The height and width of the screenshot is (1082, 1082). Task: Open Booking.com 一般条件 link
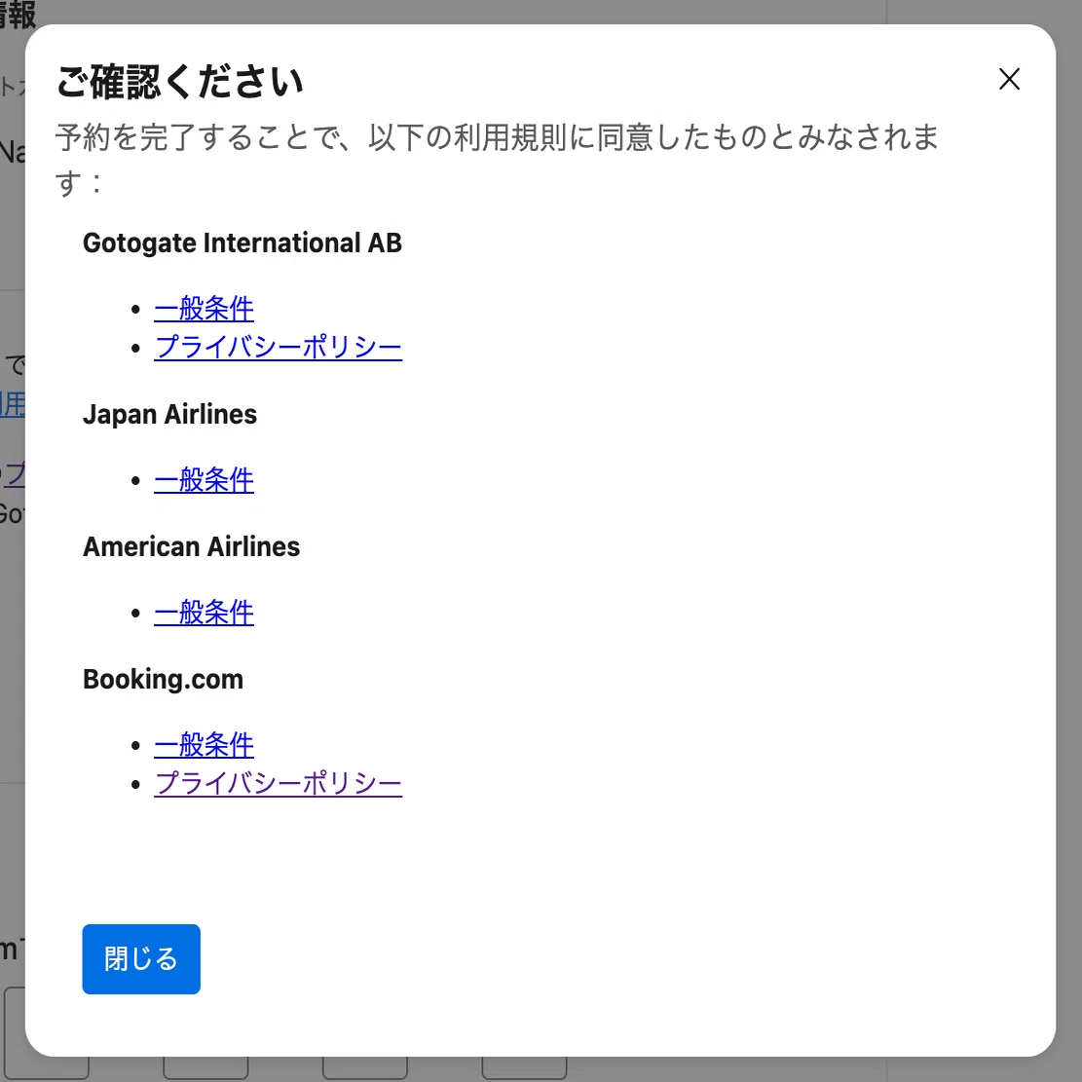pyautogui.click(x=205, y=745)
